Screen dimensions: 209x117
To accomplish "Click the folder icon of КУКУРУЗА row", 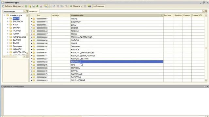I will click(34, 62).
